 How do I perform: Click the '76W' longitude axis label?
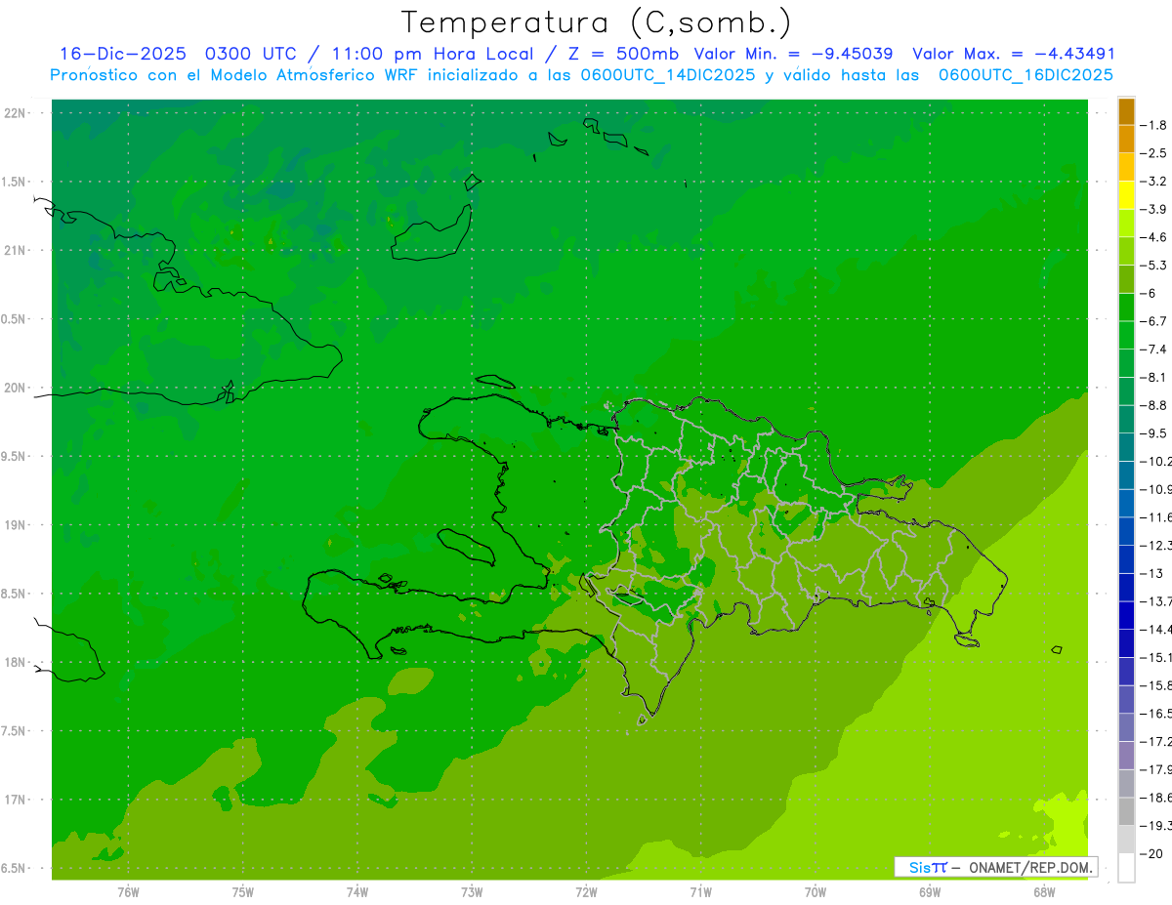(x=128, y=891)
